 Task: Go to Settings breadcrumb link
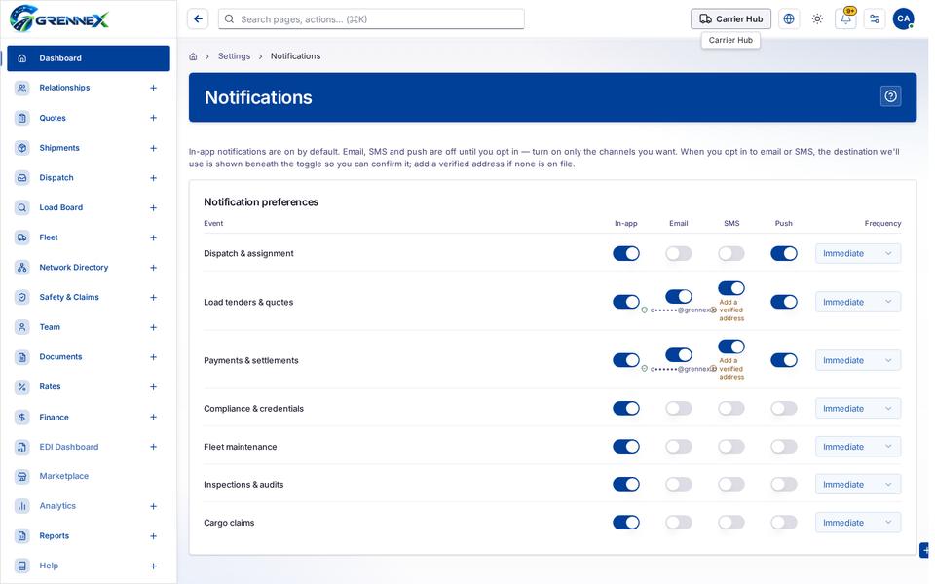[x=234, y=56]
